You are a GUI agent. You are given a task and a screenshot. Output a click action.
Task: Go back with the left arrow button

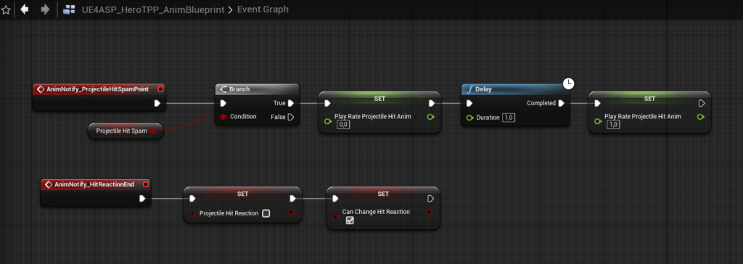coord(25,9)
